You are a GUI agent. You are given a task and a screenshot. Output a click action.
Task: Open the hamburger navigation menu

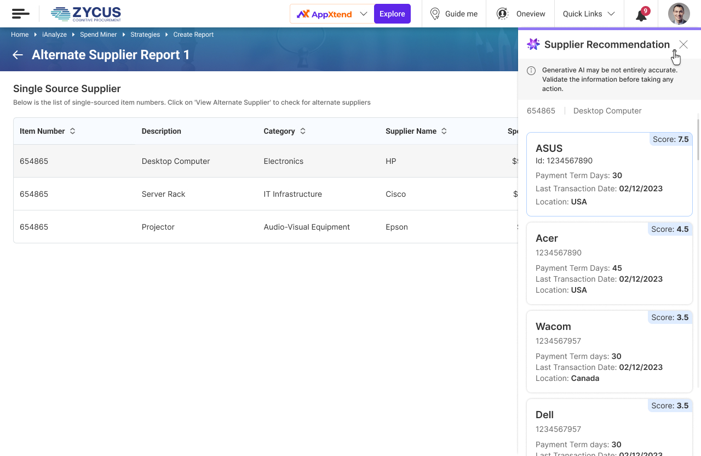point(20,14)
